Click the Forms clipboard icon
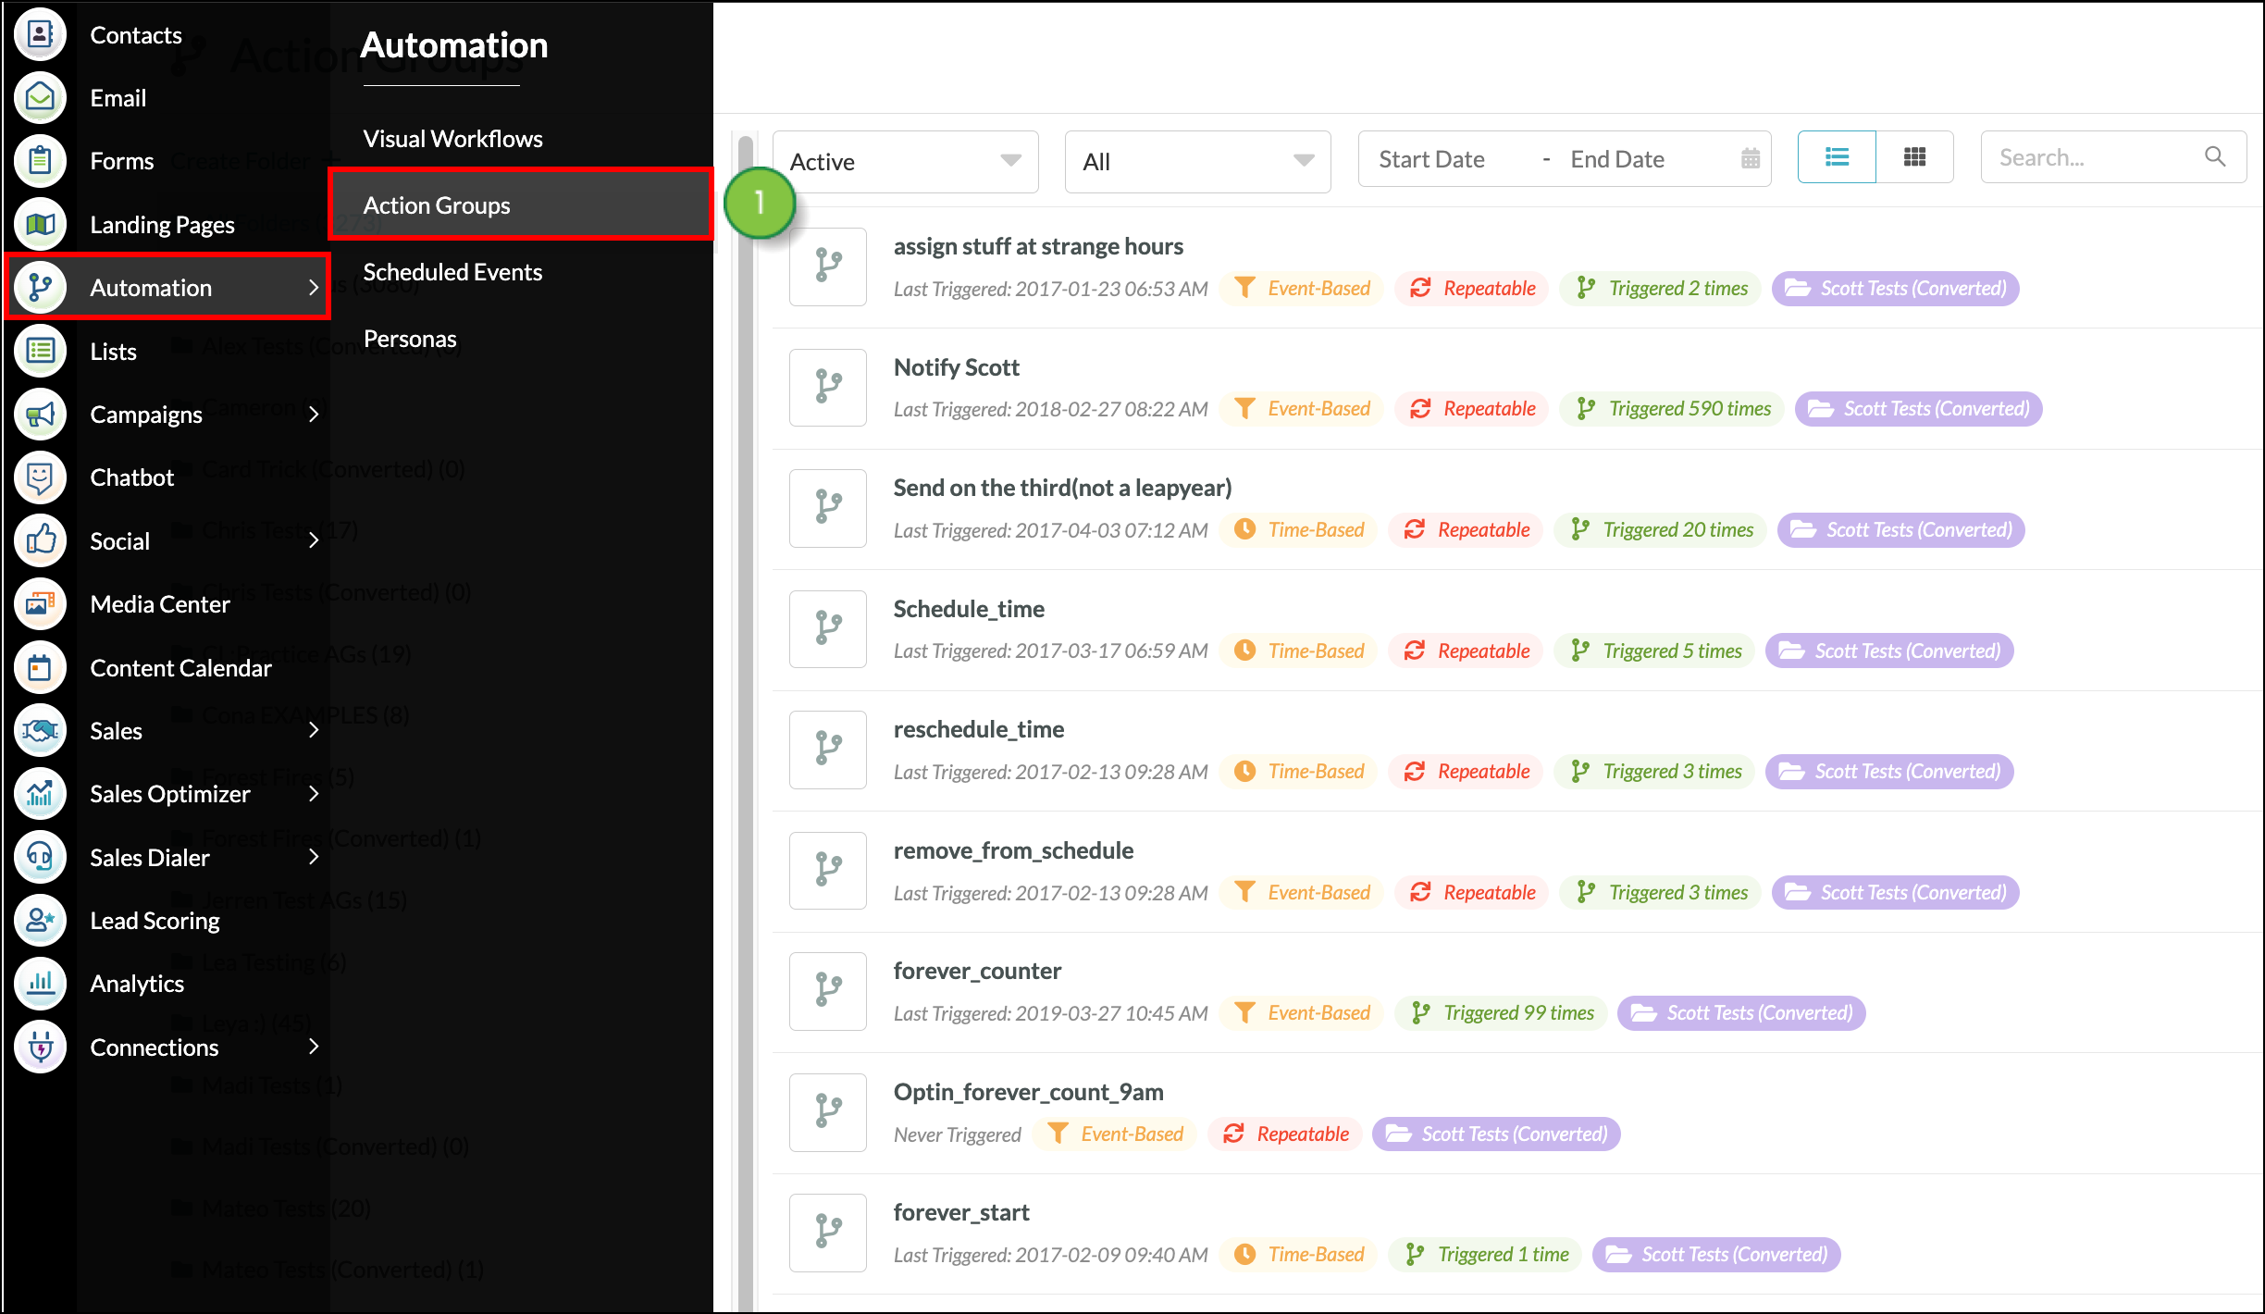 [39, 160]
